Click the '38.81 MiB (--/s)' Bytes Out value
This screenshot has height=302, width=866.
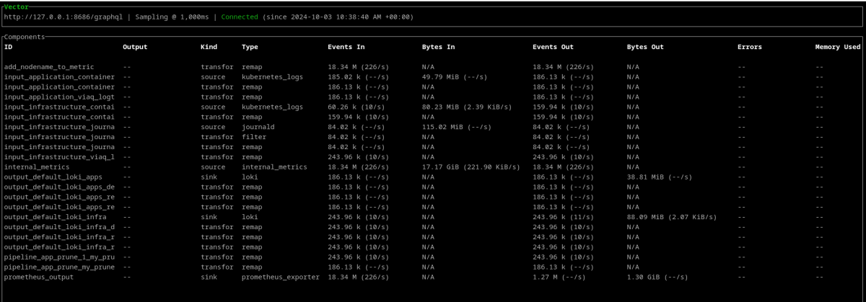click(661, 177)
